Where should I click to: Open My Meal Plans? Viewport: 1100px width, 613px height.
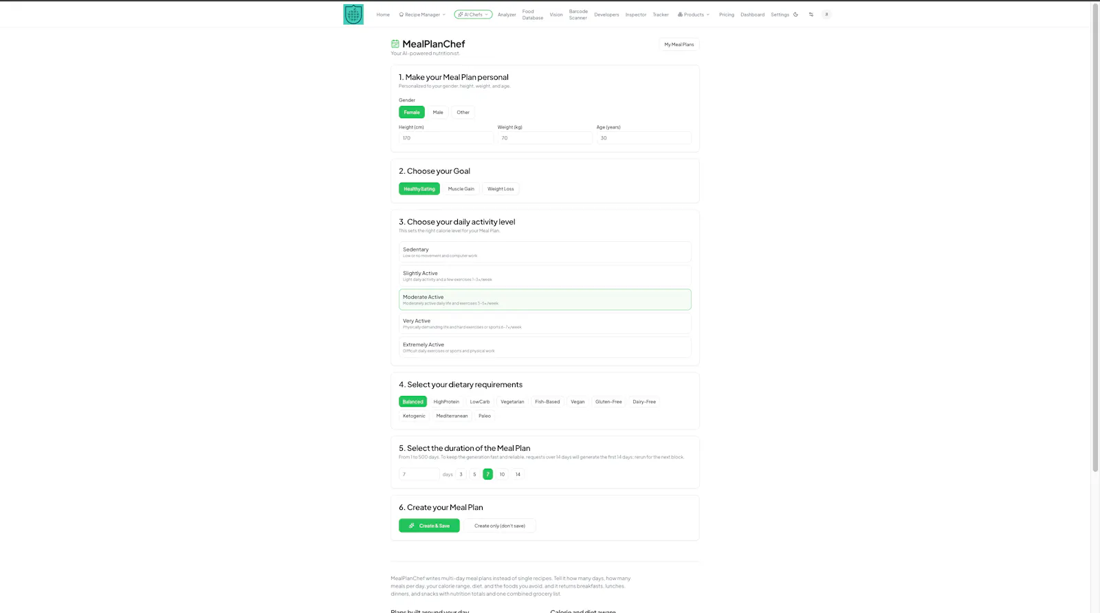tap(679, 45)
